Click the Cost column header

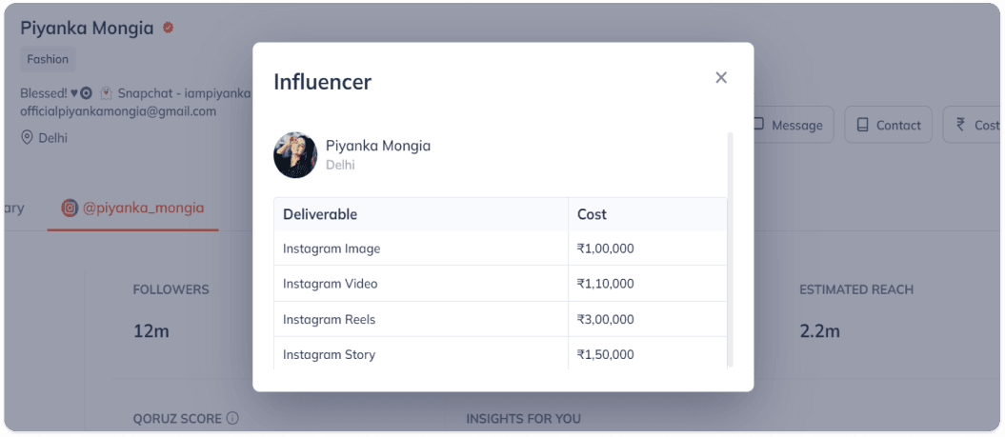648,214
